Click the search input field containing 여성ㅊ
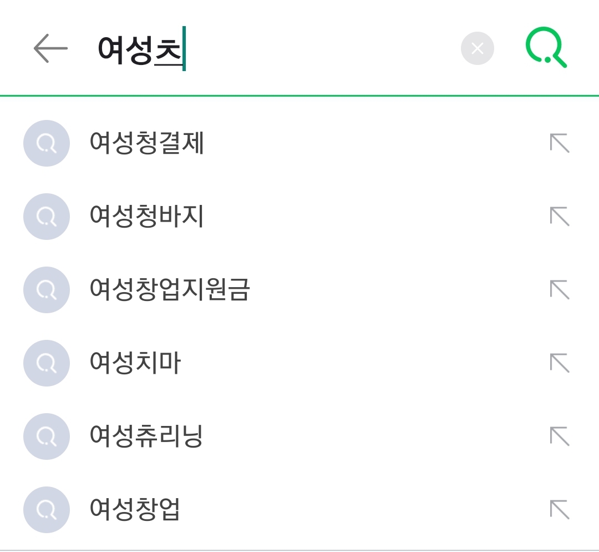This screenshot has width=599, height=552. 277,49
